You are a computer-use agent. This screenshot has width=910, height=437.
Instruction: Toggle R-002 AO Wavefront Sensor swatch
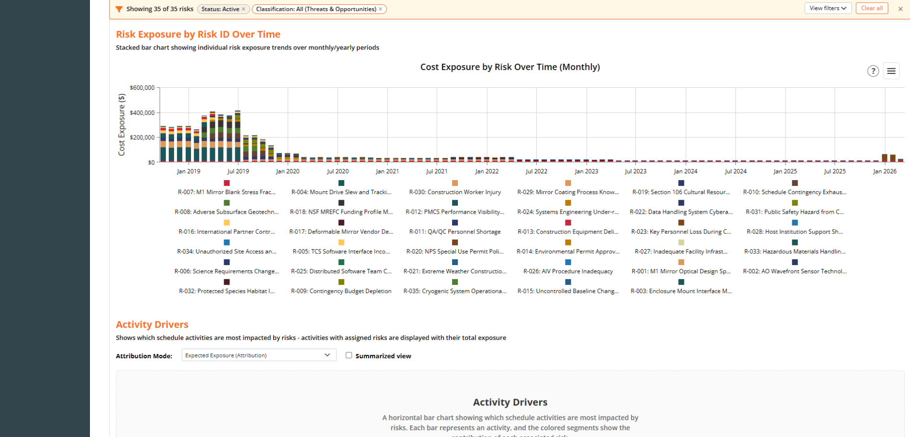[x=795, y=262]
